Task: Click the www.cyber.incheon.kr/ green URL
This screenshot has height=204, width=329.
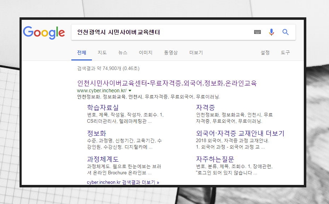Action: click(102, 91)
